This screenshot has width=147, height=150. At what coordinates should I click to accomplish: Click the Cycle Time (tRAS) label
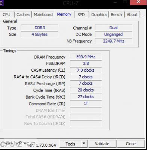[49, 90]
